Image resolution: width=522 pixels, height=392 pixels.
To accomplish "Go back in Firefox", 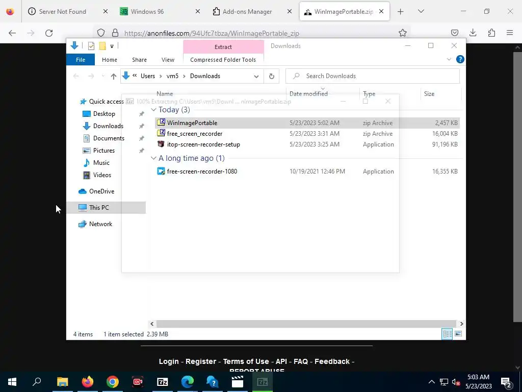I will (12, 33).
